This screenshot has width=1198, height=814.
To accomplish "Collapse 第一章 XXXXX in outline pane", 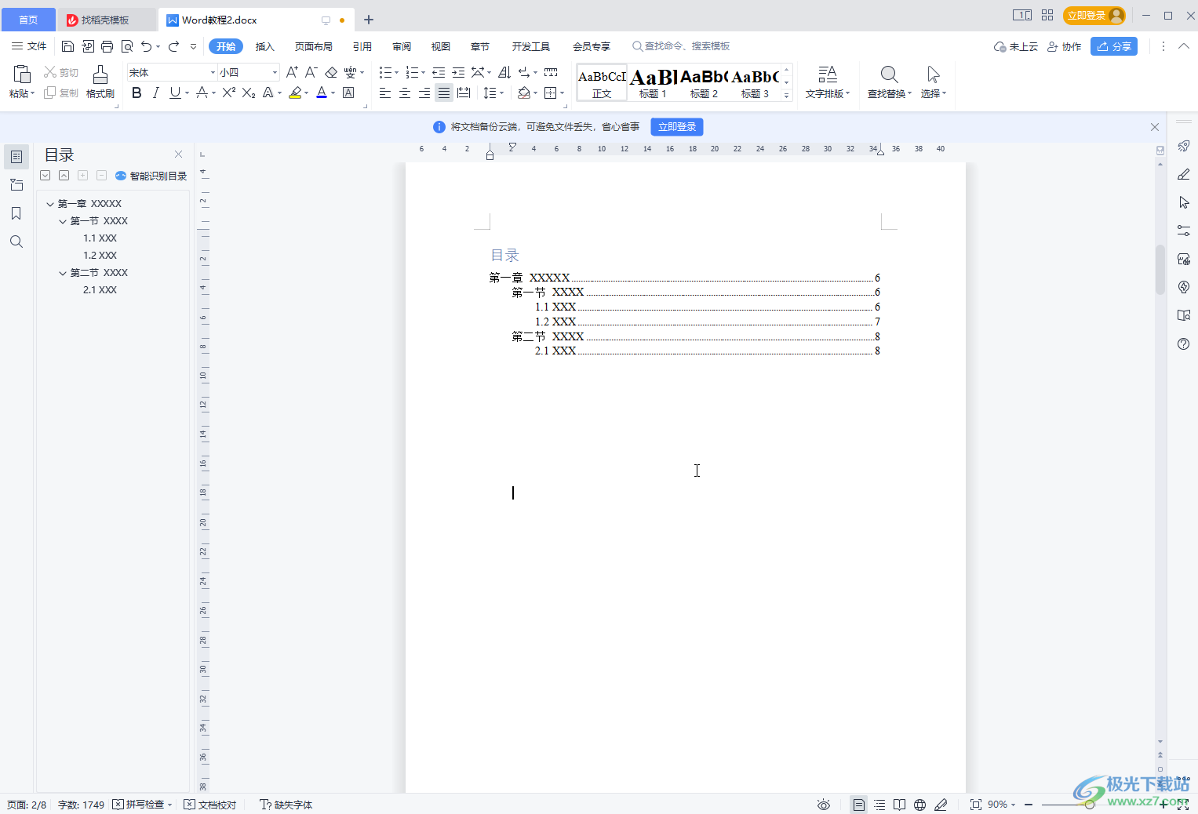I will pyautogui.click(x=50, y=204).
